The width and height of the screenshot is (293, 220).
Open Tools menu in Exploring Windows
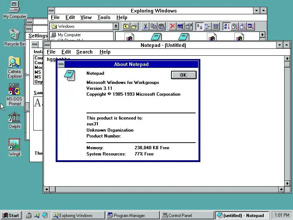click(104, 17)
